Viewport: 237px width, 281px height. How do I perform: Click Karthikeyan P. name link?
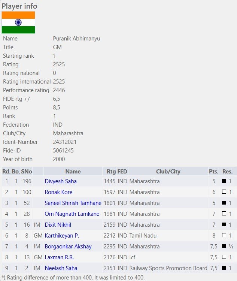[62, 236]
